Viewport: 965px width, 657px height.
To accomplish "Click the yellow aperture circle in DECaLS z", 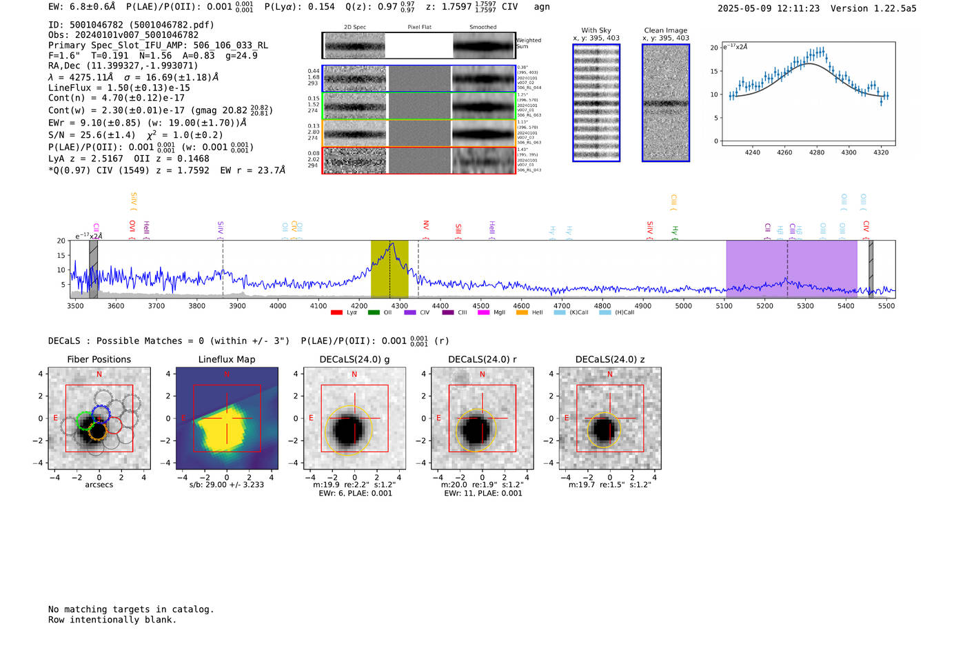I will point(604,430).
